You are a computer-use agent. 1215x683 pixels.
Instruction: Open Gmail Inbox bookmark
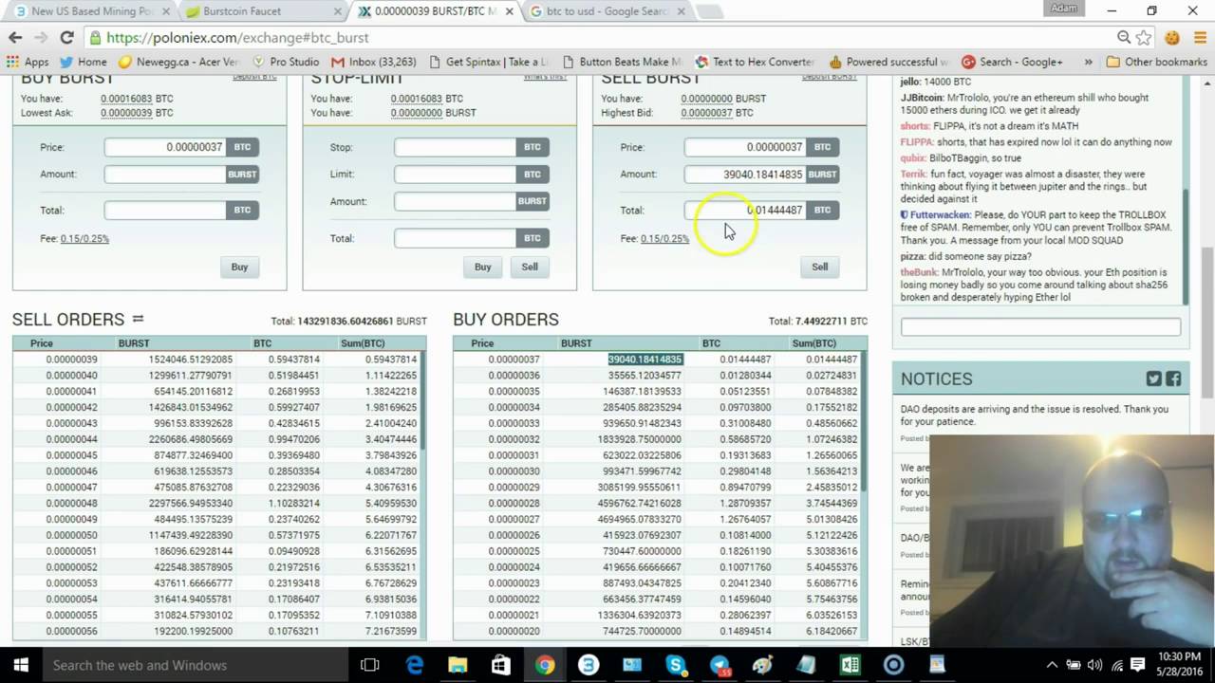[x=373, y=62]
